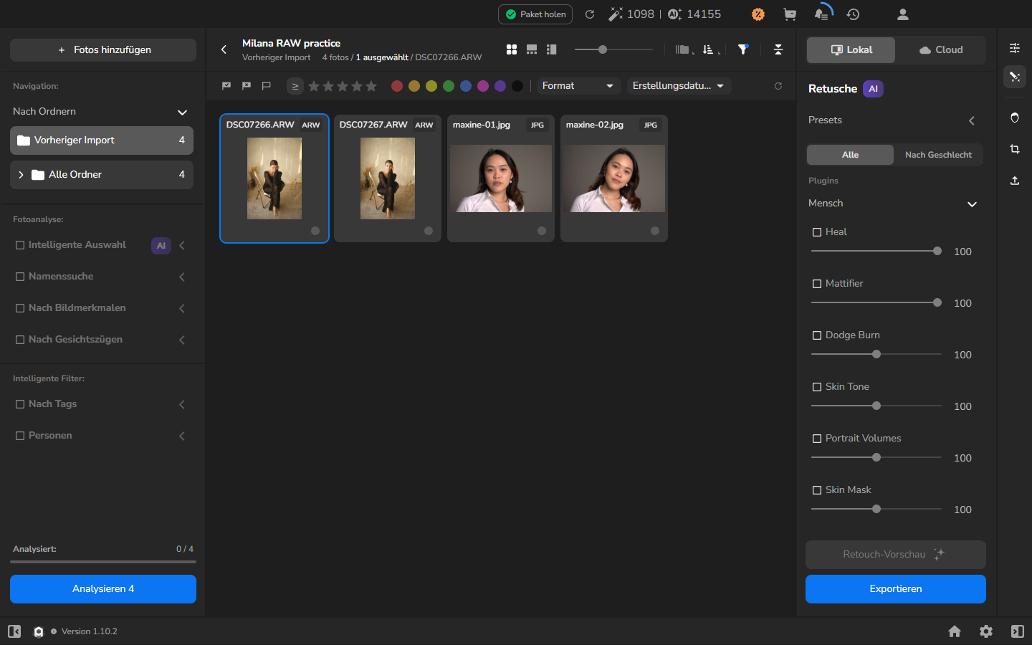Collapse left panel with bottom-left icon

14,631
